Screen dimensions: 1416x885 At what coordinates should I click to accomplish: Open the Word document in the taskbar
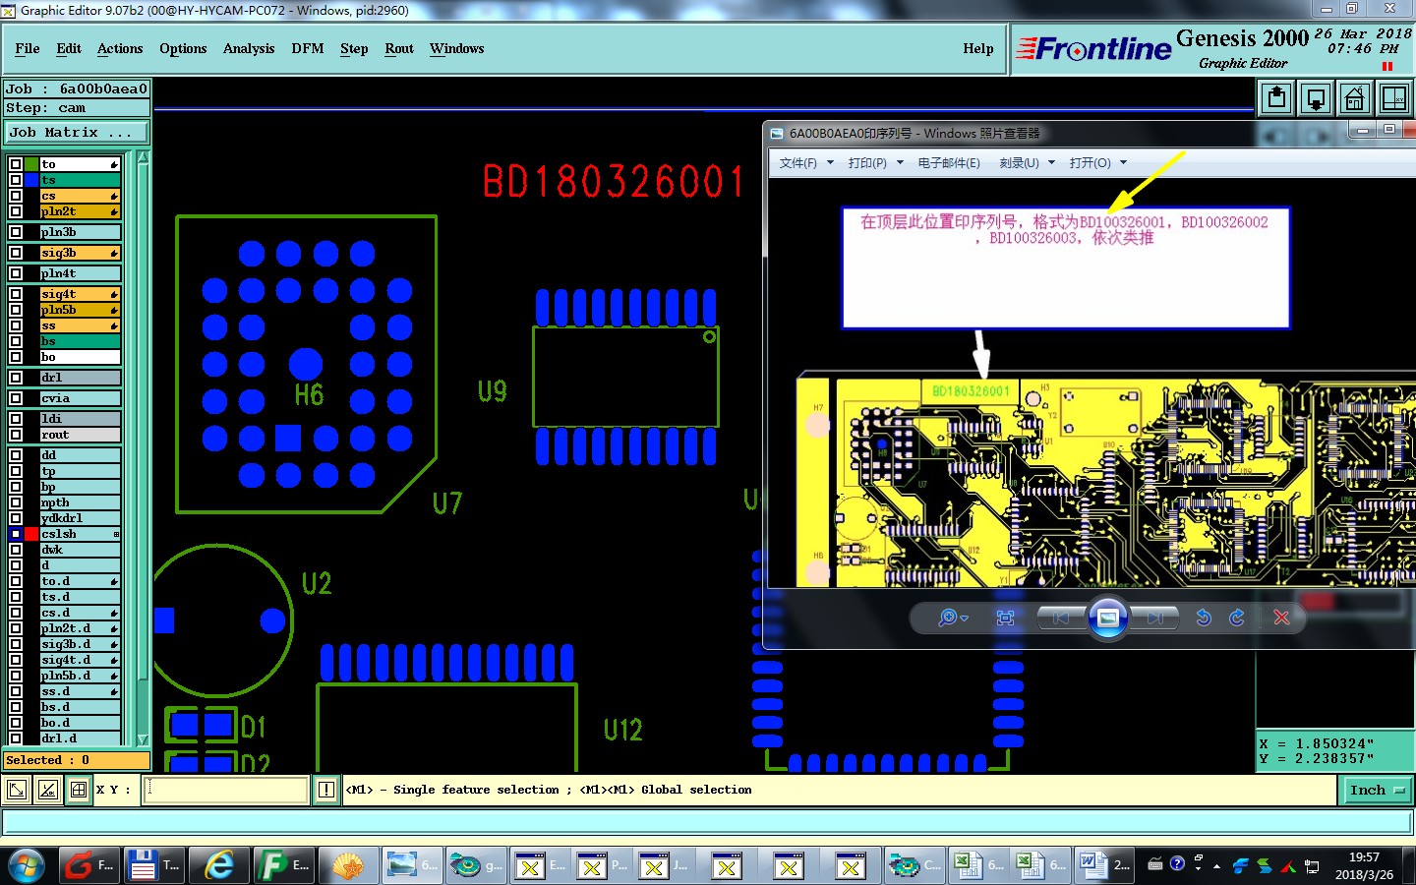pos(1104,865)
